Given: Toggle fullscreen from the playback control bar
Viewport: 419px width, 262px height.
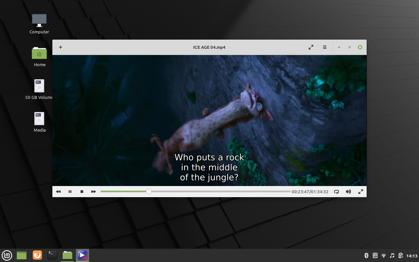Looking at the screenshot, I should point(361,192).
